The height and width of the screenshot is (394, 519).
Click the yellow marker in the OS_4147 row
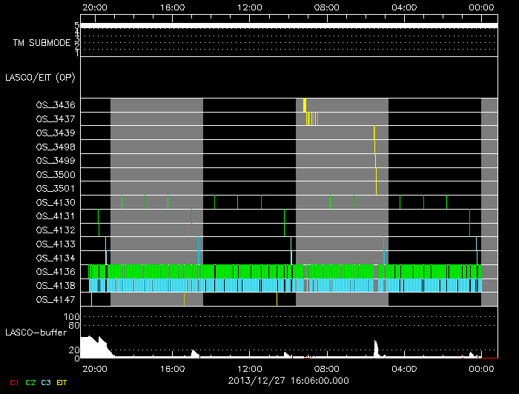pyautogui.click(x=184, y=299)
